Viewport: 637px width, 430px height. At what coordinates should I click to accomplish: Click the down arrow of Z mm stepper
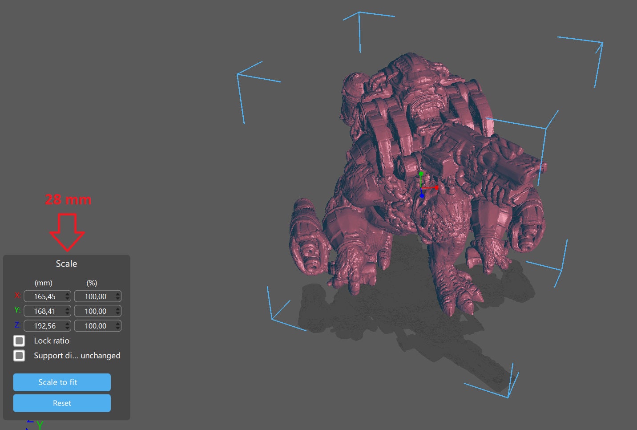[68, 329]
